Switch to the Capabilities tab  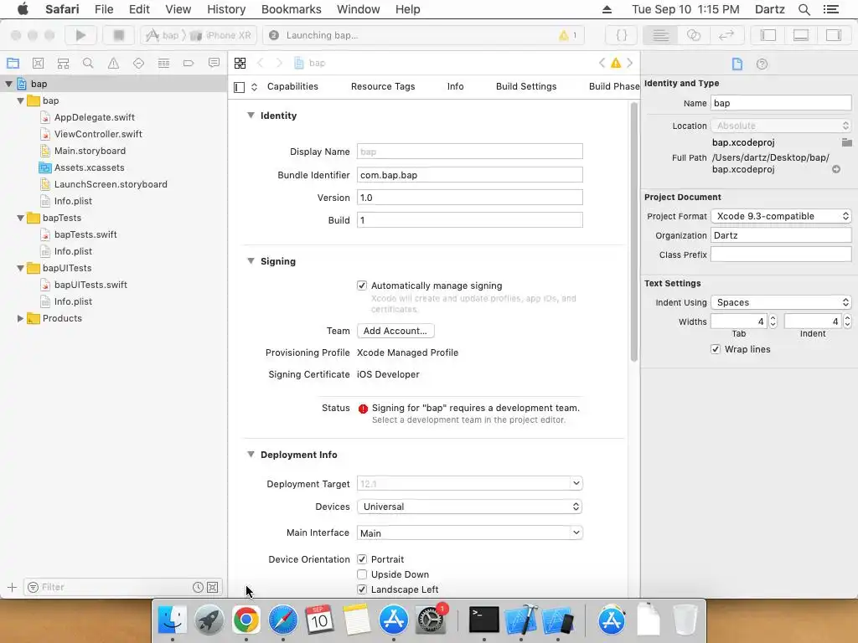(292, 86)
